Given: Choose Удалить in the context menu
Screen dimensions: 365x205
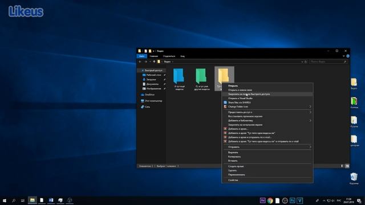Looking at the screenshot, I should click(267, 171).
